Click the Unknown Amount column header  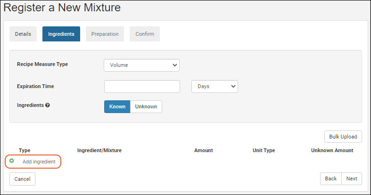point(332,150)
